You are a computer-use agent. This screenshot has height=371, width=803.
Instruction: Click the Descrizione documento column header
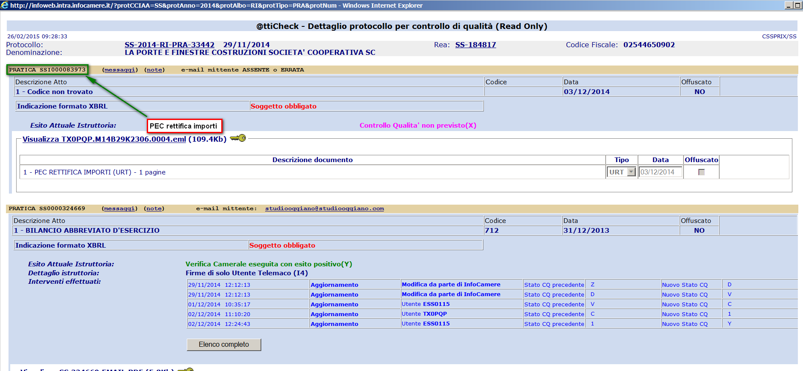coord(312,160)
